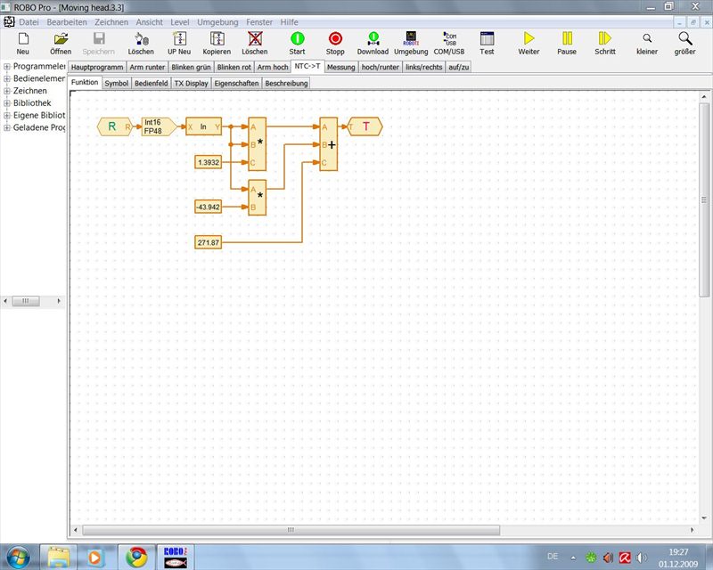Expand the Geladene Programme tree node

tap(7, 127)
